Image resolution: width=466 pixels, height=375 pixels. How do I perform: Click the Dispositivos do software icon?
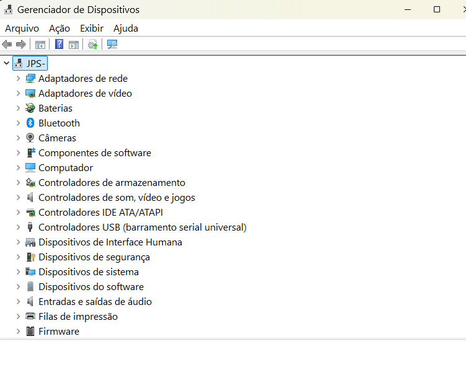click(x=30, y=287)
